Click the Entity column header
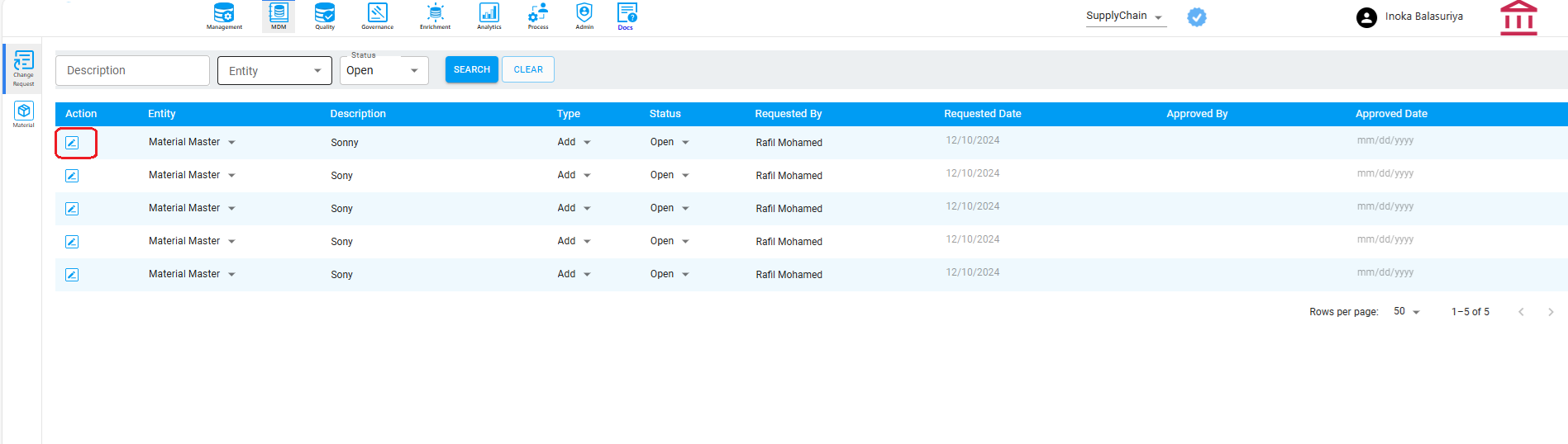Viewport: 1568px width, 444px height. [162, 114]
